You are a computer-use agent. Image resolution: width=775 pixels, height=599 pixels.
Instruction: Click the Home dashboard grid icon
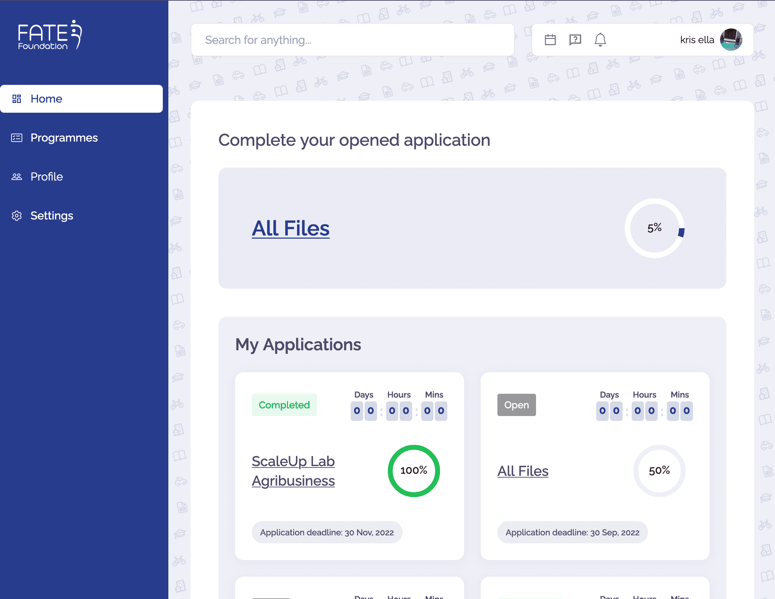pos(17,99)
